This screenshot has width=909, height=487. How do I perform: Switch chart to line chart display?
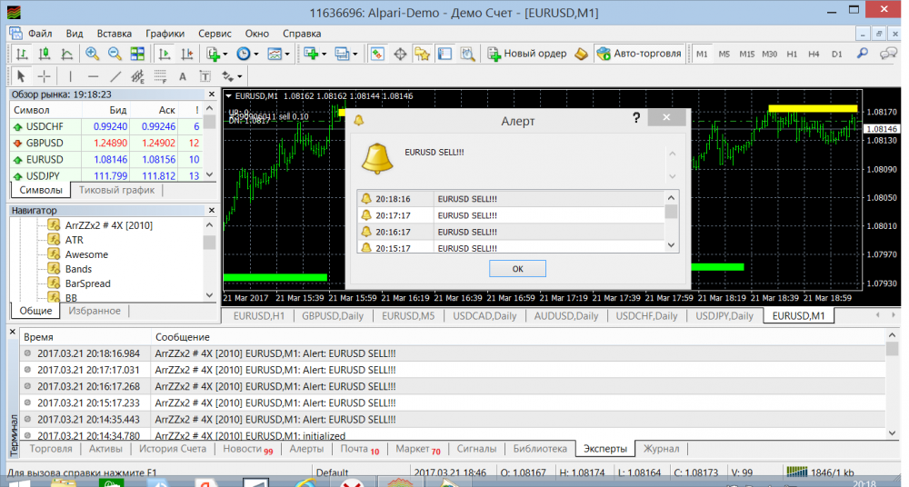(x=66, y=54)
